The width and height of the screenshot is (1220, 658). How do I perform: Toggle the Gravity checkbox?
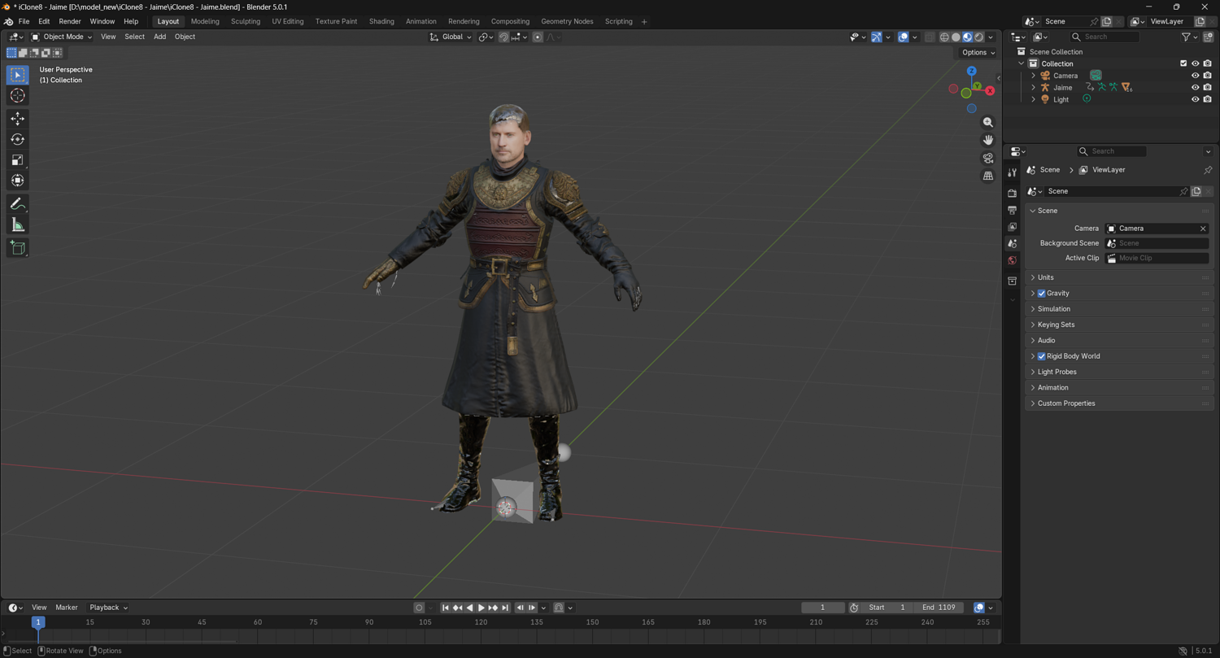tap(1041, 294)
